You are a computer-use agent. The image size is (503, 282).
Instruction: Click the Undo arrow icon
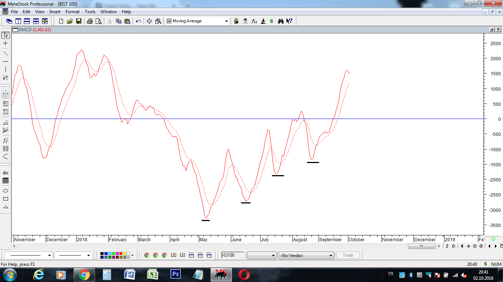pyautogui.click(x=138, y=21)
